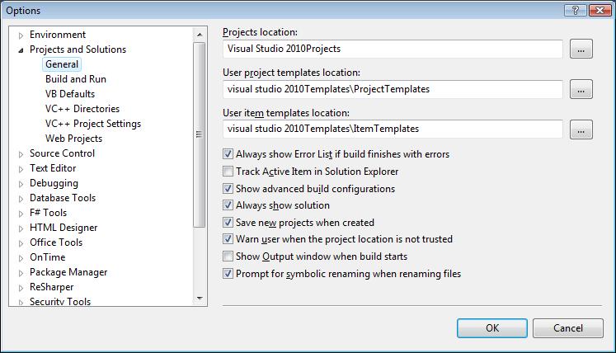Click the tree scrollbar down arrow
The height and width of the screenshot is (353, 616).
200,298
